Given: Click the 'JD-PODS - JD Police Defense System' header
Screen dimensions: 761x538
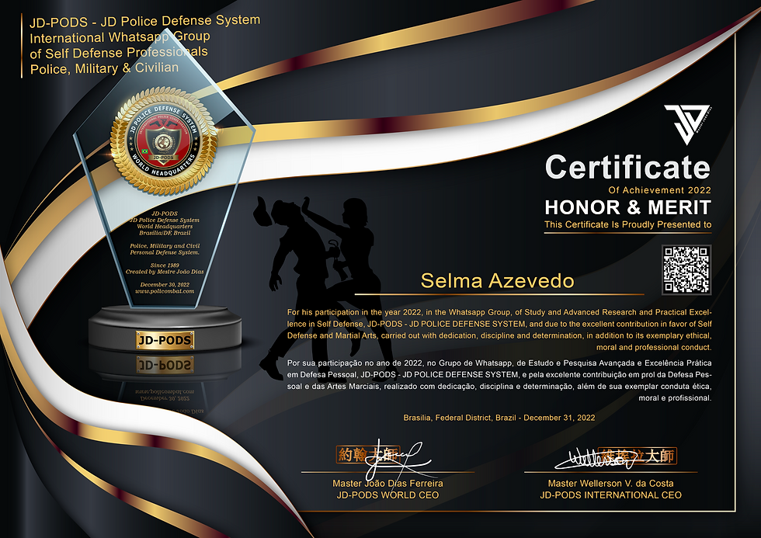Looking at the screenshot, I should pos(144,21).
